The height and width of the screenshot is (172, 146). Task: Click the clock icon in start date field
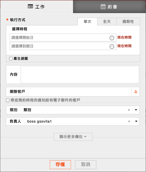coord(112,38)
